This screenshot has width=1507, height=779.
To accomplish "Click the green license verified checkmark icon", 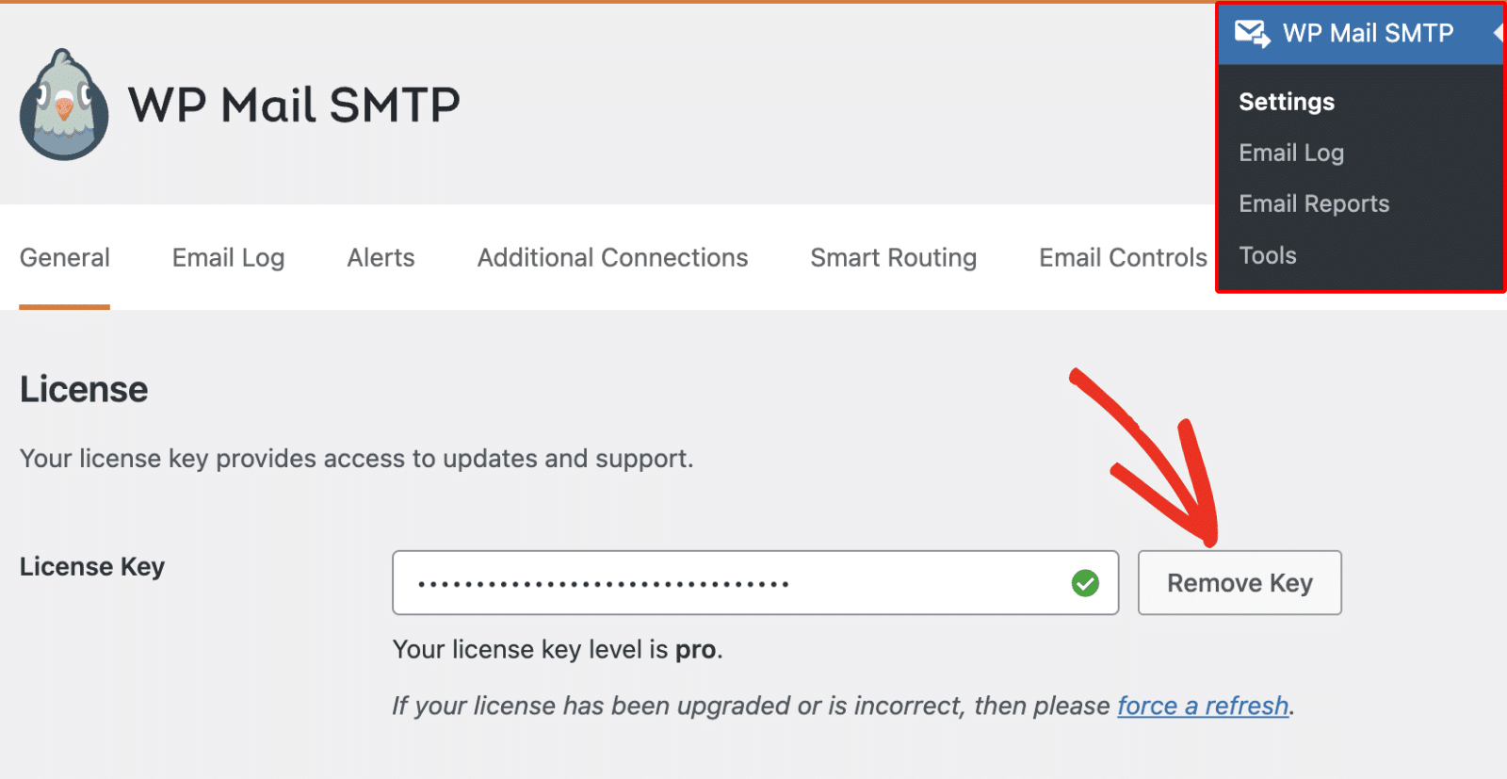I will click(1085, 584).
